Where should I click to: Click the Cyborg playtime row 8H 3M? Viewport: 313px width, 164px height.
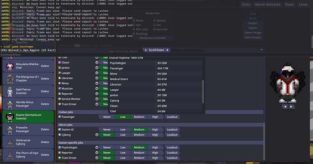pyautogui.click(x=156, y=101)
